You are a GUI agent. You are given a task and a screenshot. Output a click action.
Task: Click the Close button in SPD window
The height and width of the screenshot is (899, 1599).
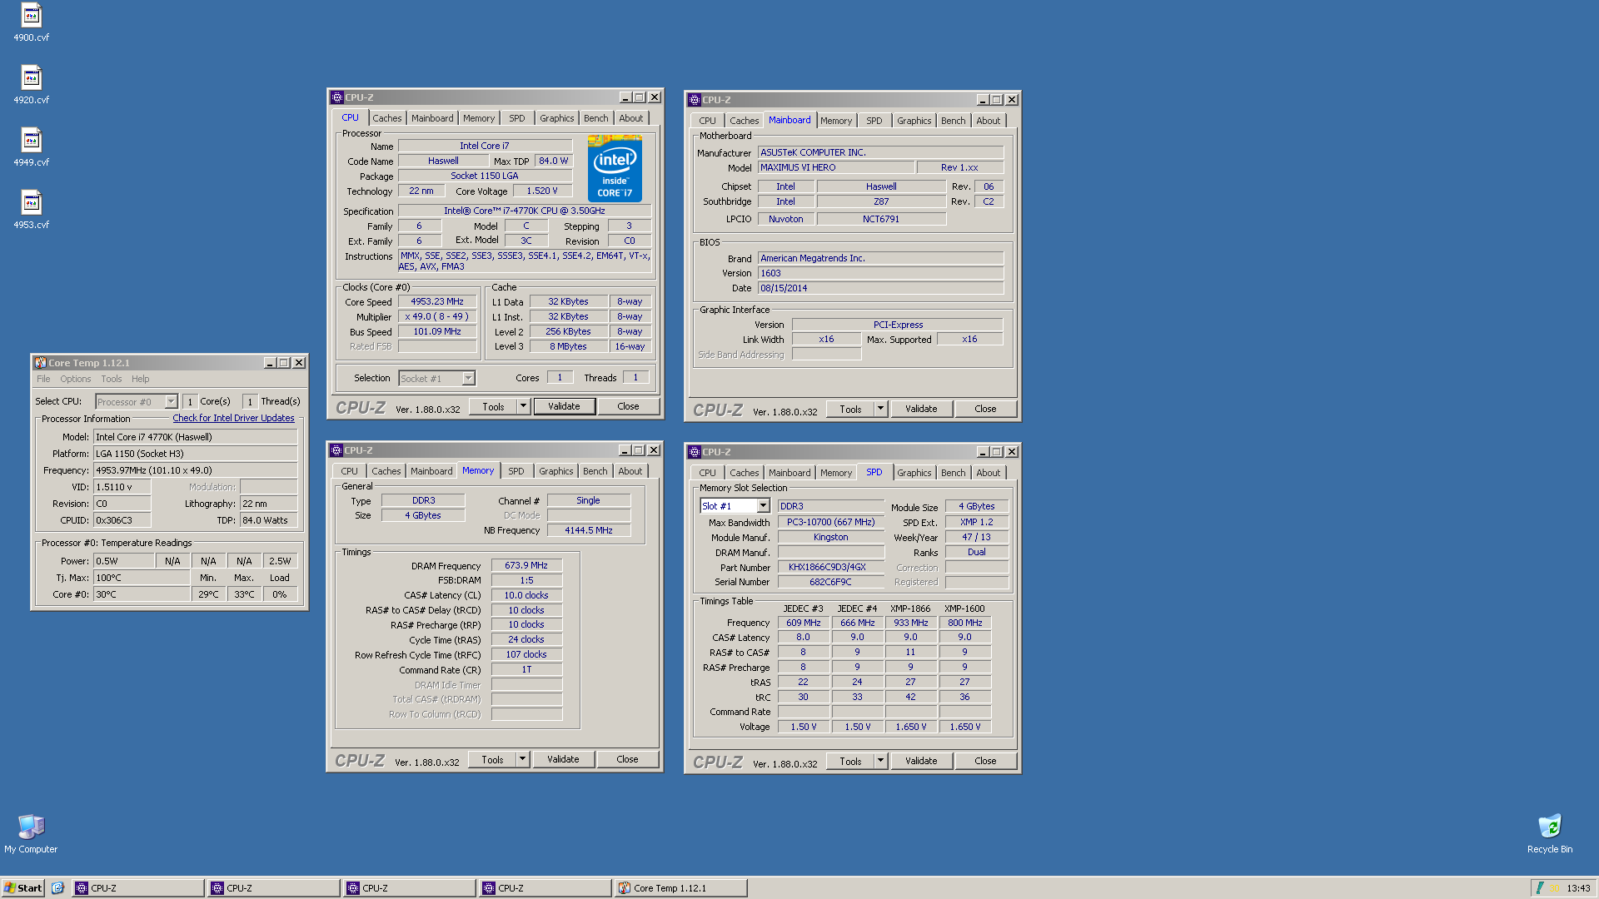click(985, 761)
